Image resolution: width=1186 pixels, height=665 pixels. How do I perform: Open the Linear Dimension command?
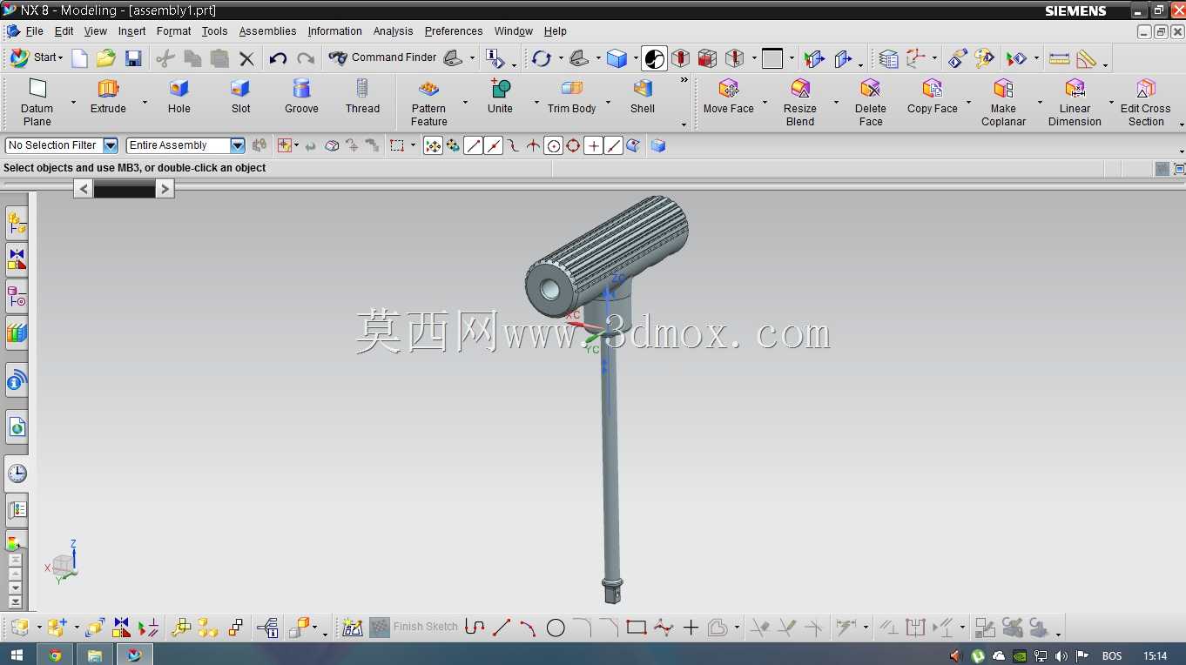point(1075,102)
